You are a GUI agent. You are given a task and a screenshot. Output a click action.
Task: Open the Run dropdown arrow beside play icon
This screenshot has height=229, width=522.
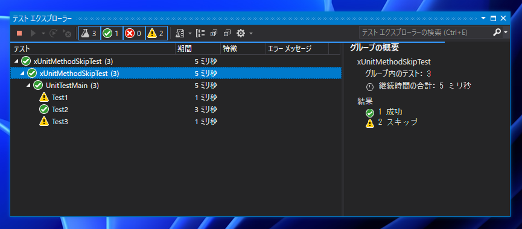tap(43, 33)
